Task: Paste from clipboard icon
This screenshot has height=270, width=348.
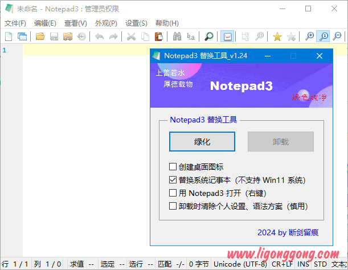Action: click(x=159, y=36)
